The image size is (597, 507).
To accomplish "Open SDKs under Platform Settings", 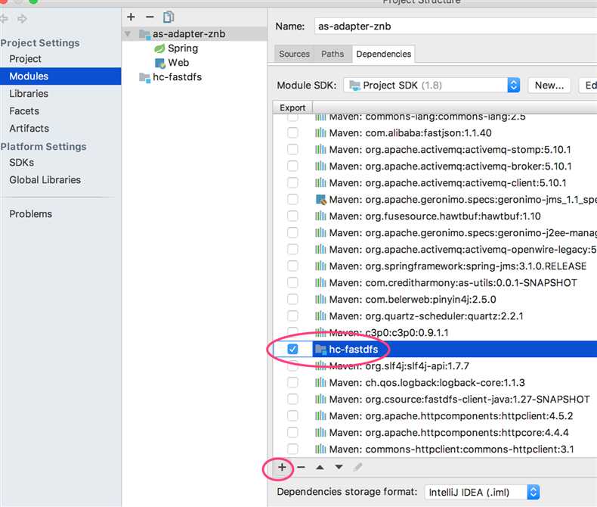I will [x=22, y=163].
